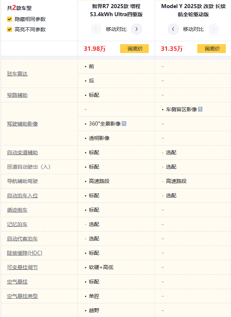Click left arrow under 智界R7 column

[x=96, y=29]
